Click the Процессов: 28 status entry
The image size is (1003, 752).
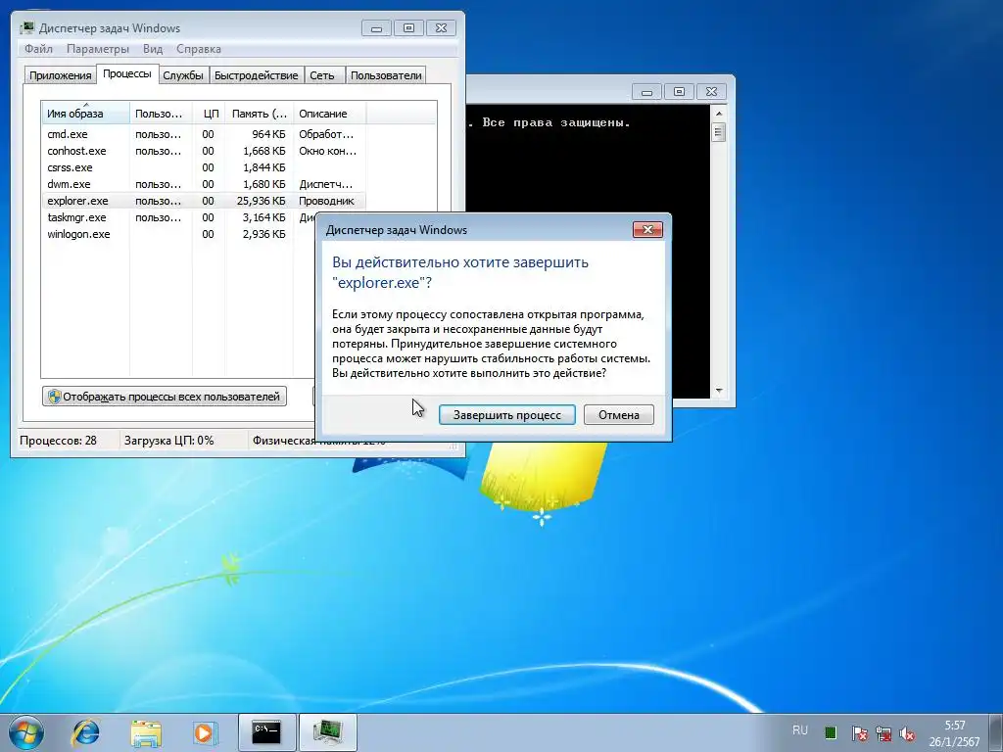(x=58, y=440)
